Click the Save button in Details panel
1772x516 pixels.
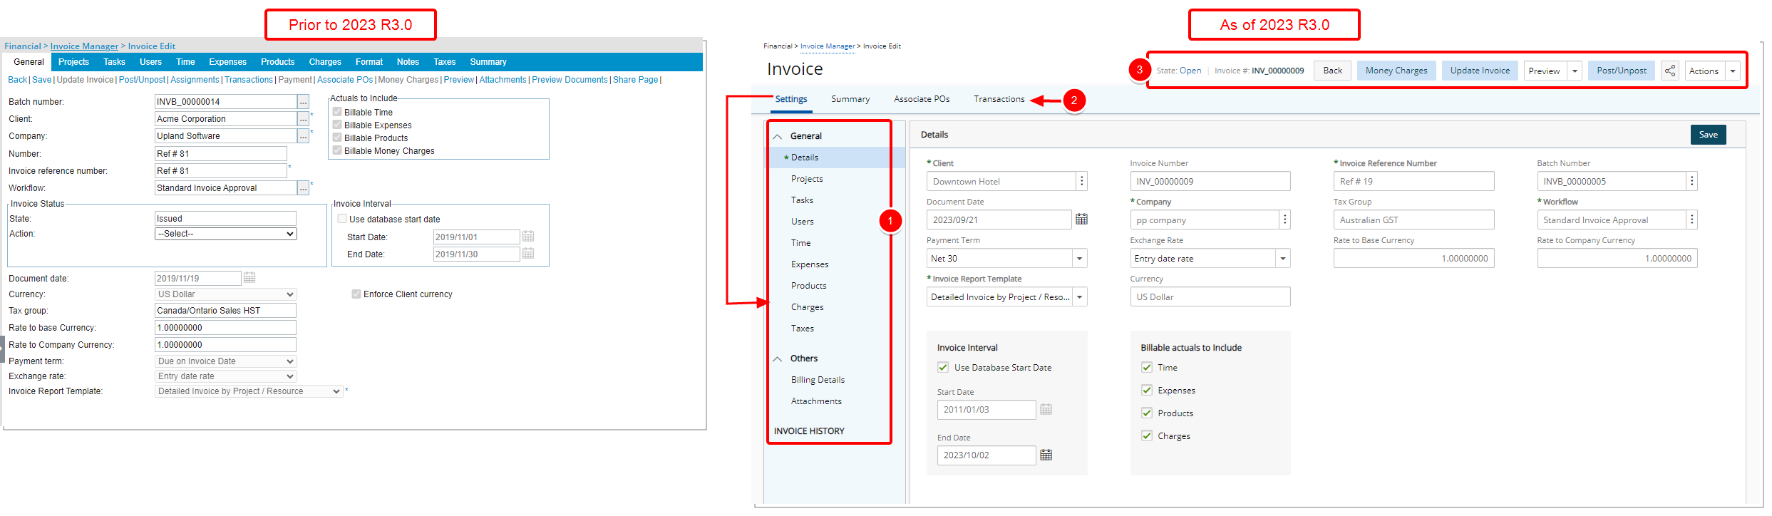[1709, 135]
